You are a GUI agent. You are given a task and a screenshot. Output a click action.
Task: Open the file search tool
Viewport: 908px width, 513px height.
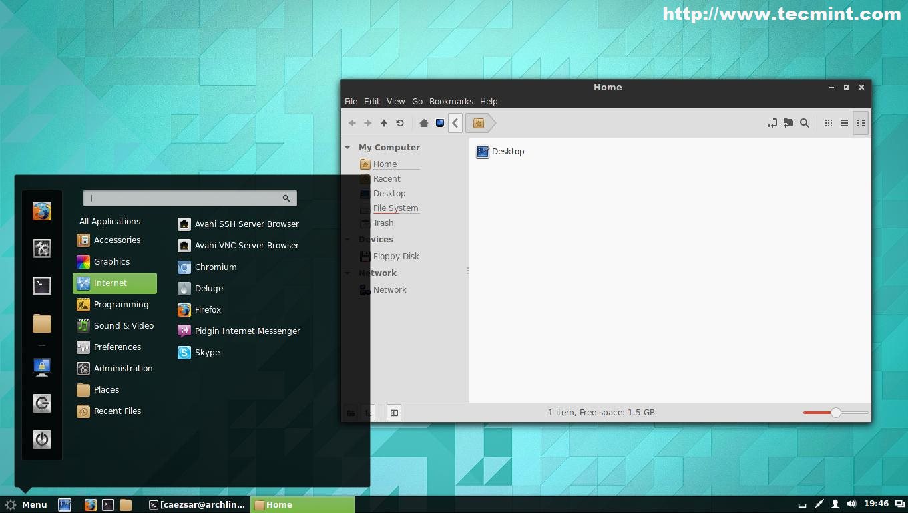click(x=805, y=123)
